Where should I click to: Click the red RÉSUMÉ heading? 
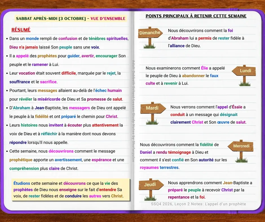21,30
